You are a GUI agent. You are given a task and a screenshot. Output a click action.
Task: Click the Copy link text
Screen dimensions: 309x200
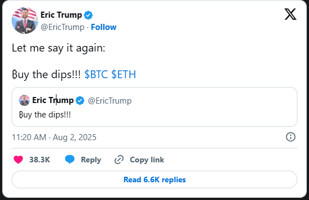tap(147, 160)
